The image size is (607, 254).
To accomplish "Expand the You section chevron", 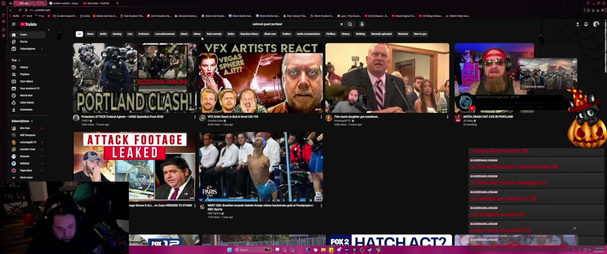I will tap(19, 60).
